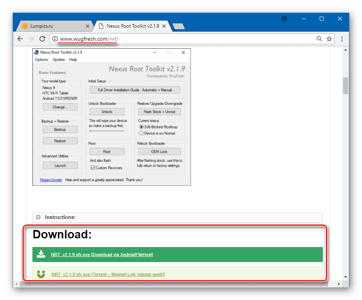Open the zoom magnifier icon in address bar
362x300 pixels.
coord(319,39)
